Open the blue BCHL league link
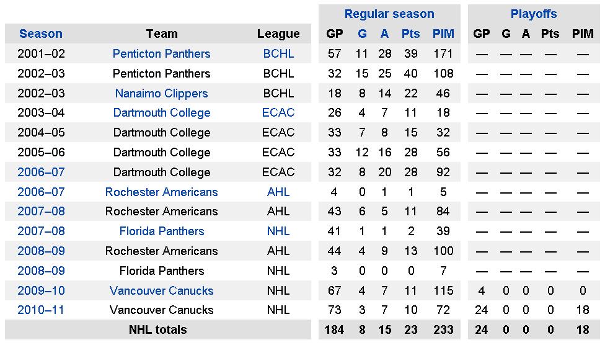This screenshot has height=345, width=605. pos(278,53)
